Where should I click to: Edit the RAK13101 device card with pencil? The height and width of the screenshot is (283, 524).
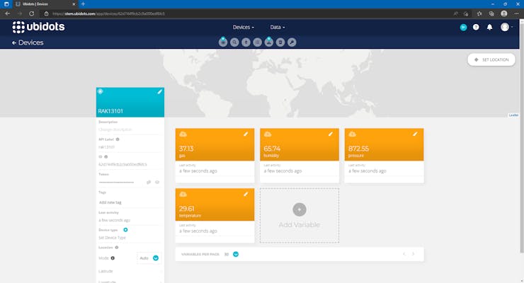[x=160, y=92]
